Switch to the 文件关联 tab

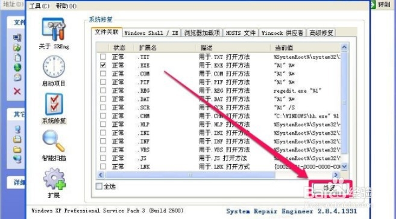coord(107,32)
